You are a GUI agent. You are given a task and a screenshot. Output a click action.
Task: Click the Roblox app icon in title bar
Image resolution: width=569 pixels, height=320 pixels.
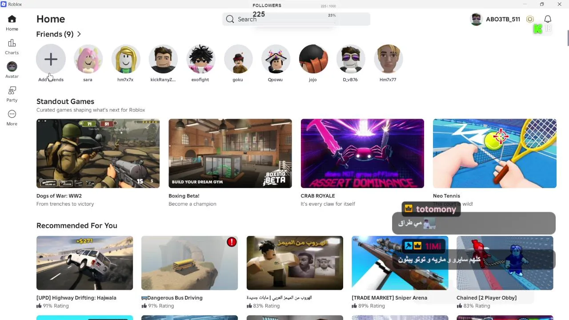(4, 4)
